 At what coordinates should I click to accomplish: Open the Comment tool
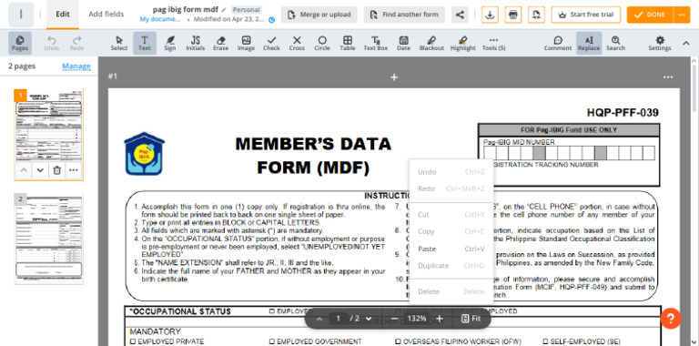coord(558,44)
